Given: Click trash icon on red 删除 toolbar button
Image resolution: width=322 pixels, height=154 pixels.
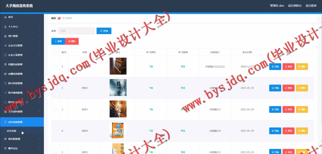Looking at the screenshot, I should click(x=69, y=41).
